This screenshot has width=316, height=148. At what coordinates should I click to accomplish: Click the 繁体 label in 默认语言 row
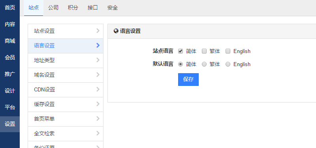[x=215, y=64]
